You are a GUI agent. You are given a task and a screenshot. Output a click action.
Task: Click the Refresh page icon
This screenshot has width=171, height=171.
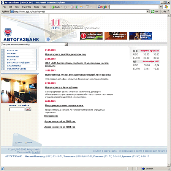(x=77, y=7)
